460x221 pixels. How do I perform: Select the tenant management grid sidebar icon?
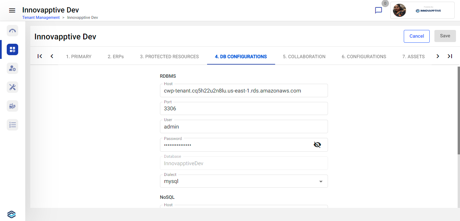[x=12, y=49]
